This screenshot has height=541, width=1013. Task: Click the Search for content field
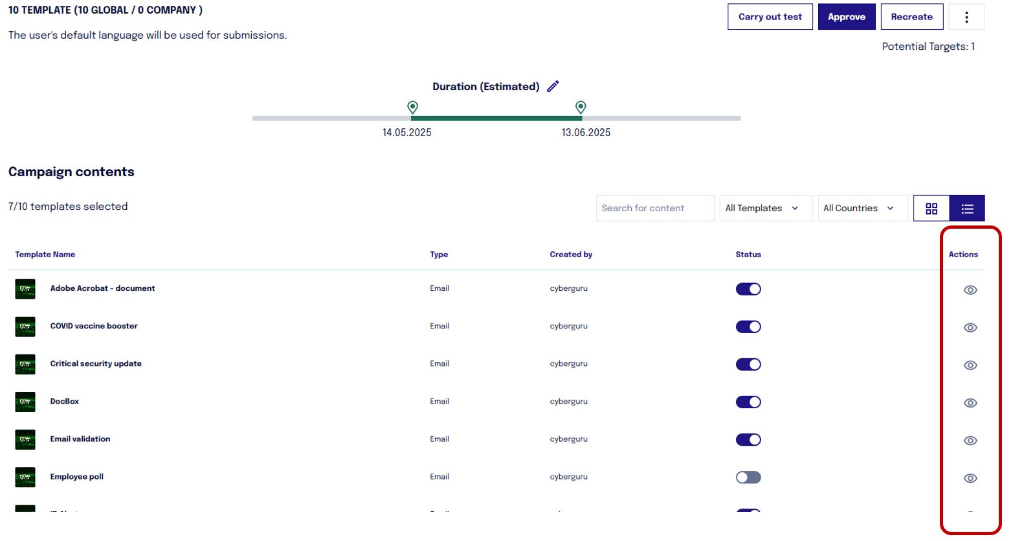[654, 208]
